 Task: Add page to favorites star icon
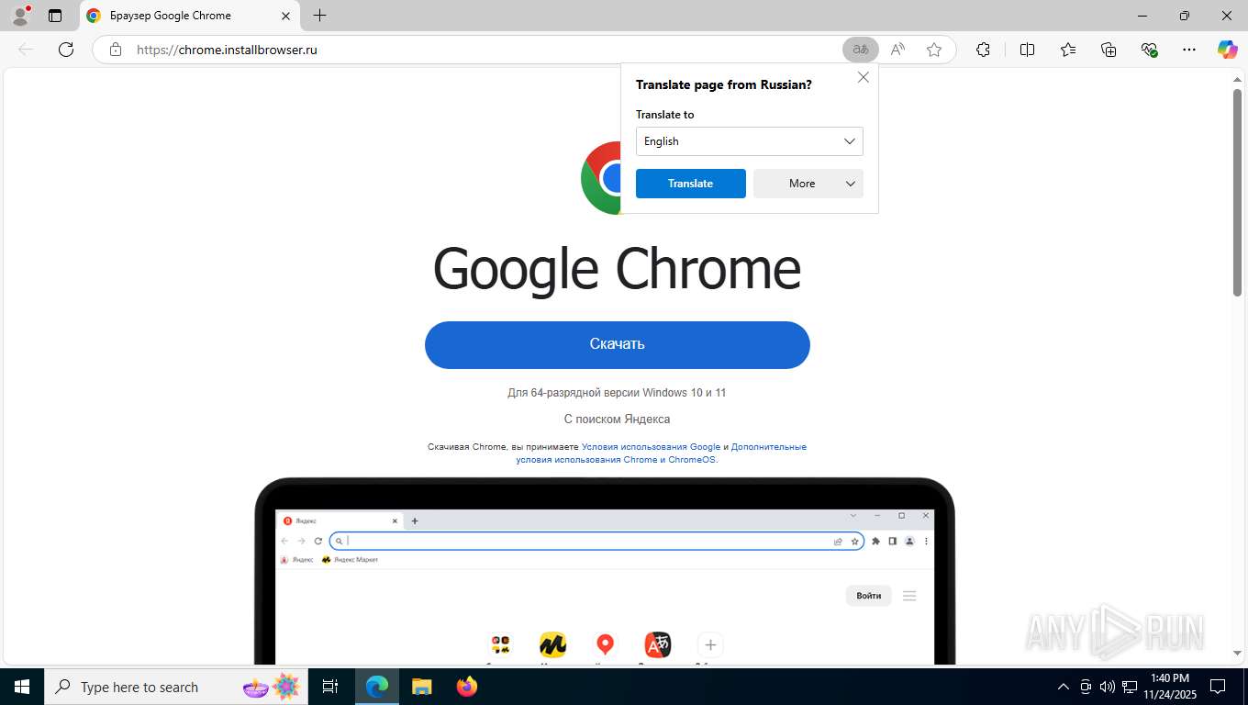934,50
